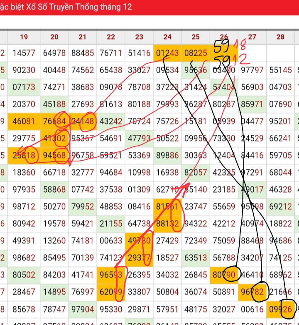Select the highlighted cell 96782
299x325 pixels.
[x=252, y=292]
